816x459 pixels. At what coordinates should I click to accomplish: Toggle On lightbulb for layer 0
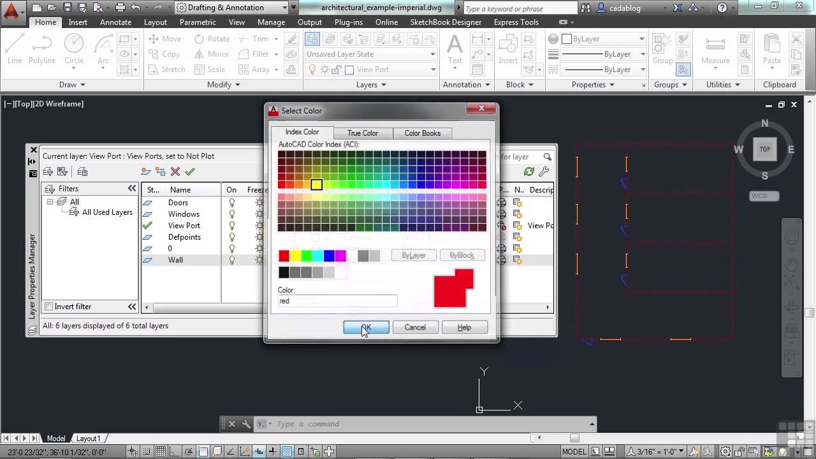tap(232, 249)
